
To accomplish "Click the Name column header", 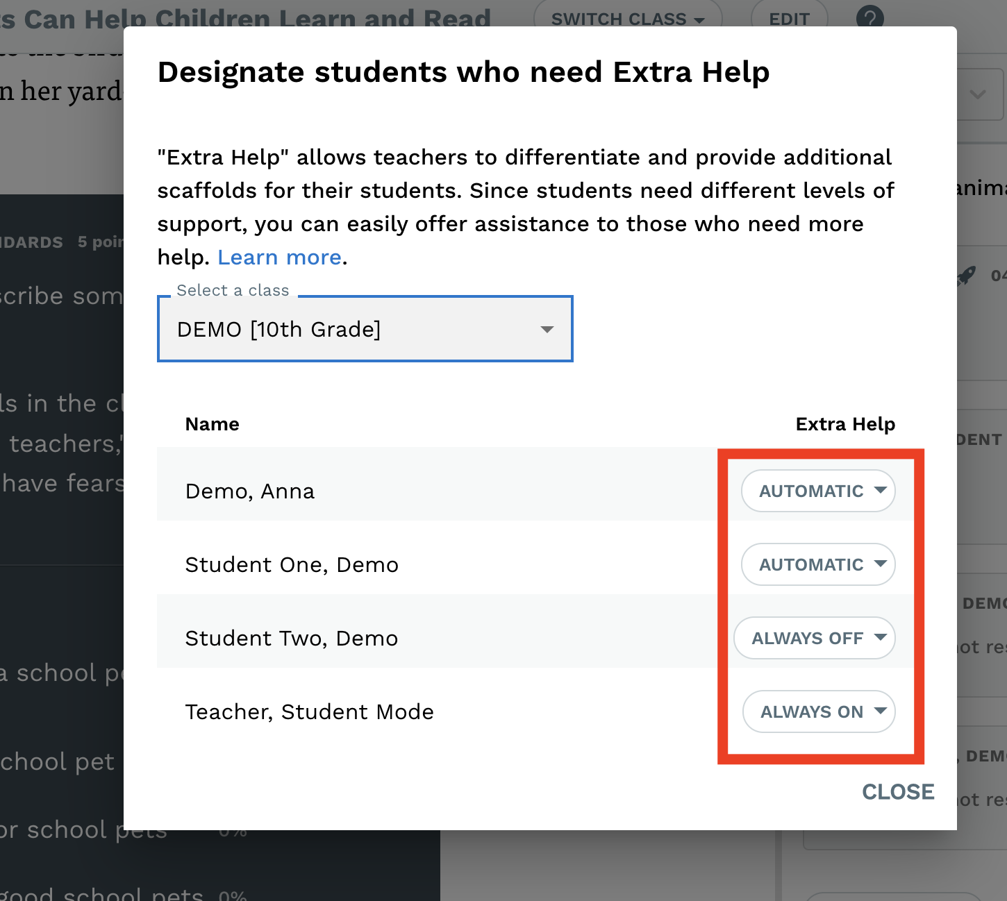I will pyautogui.click(x=213, y=424).
